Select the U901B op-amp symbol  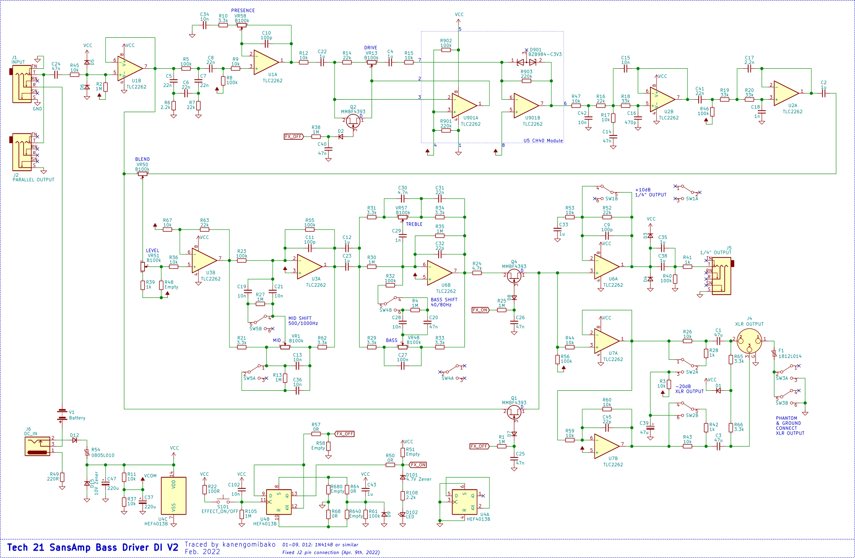point(526,105)
